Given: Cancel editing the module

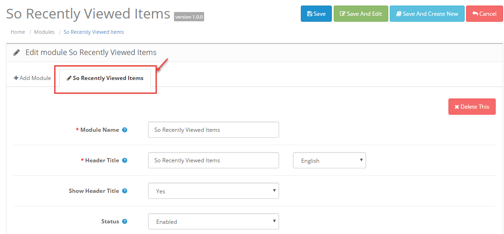Looking at the screenshot, I should pos(484,14).
